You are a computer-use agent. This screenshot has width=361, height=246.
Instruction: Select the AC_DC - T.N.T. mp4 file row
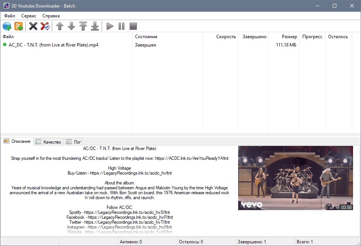(176, 45)
